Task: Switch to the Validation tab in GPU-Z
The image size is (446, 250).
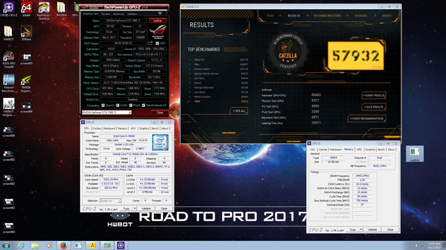Action: click(x=132, y=14)
